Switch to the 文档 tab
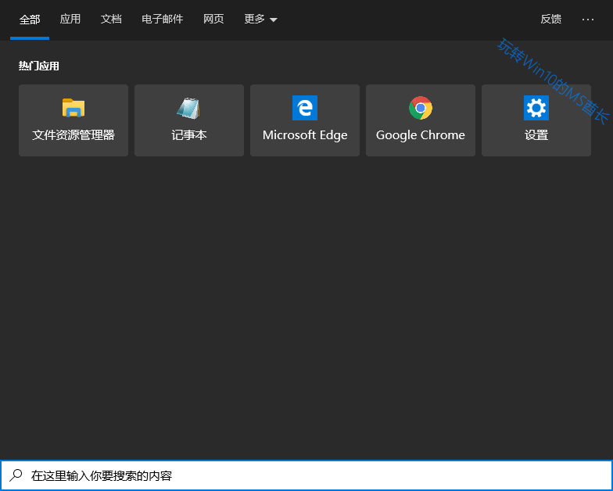 (x=111, y=19)
